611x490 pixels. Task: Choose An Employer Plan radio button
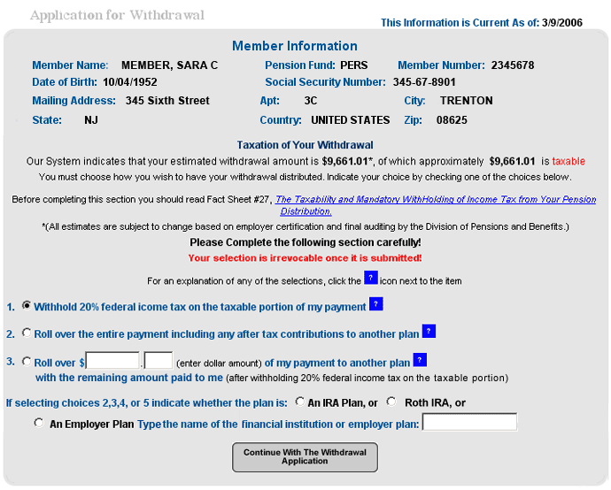39,423
